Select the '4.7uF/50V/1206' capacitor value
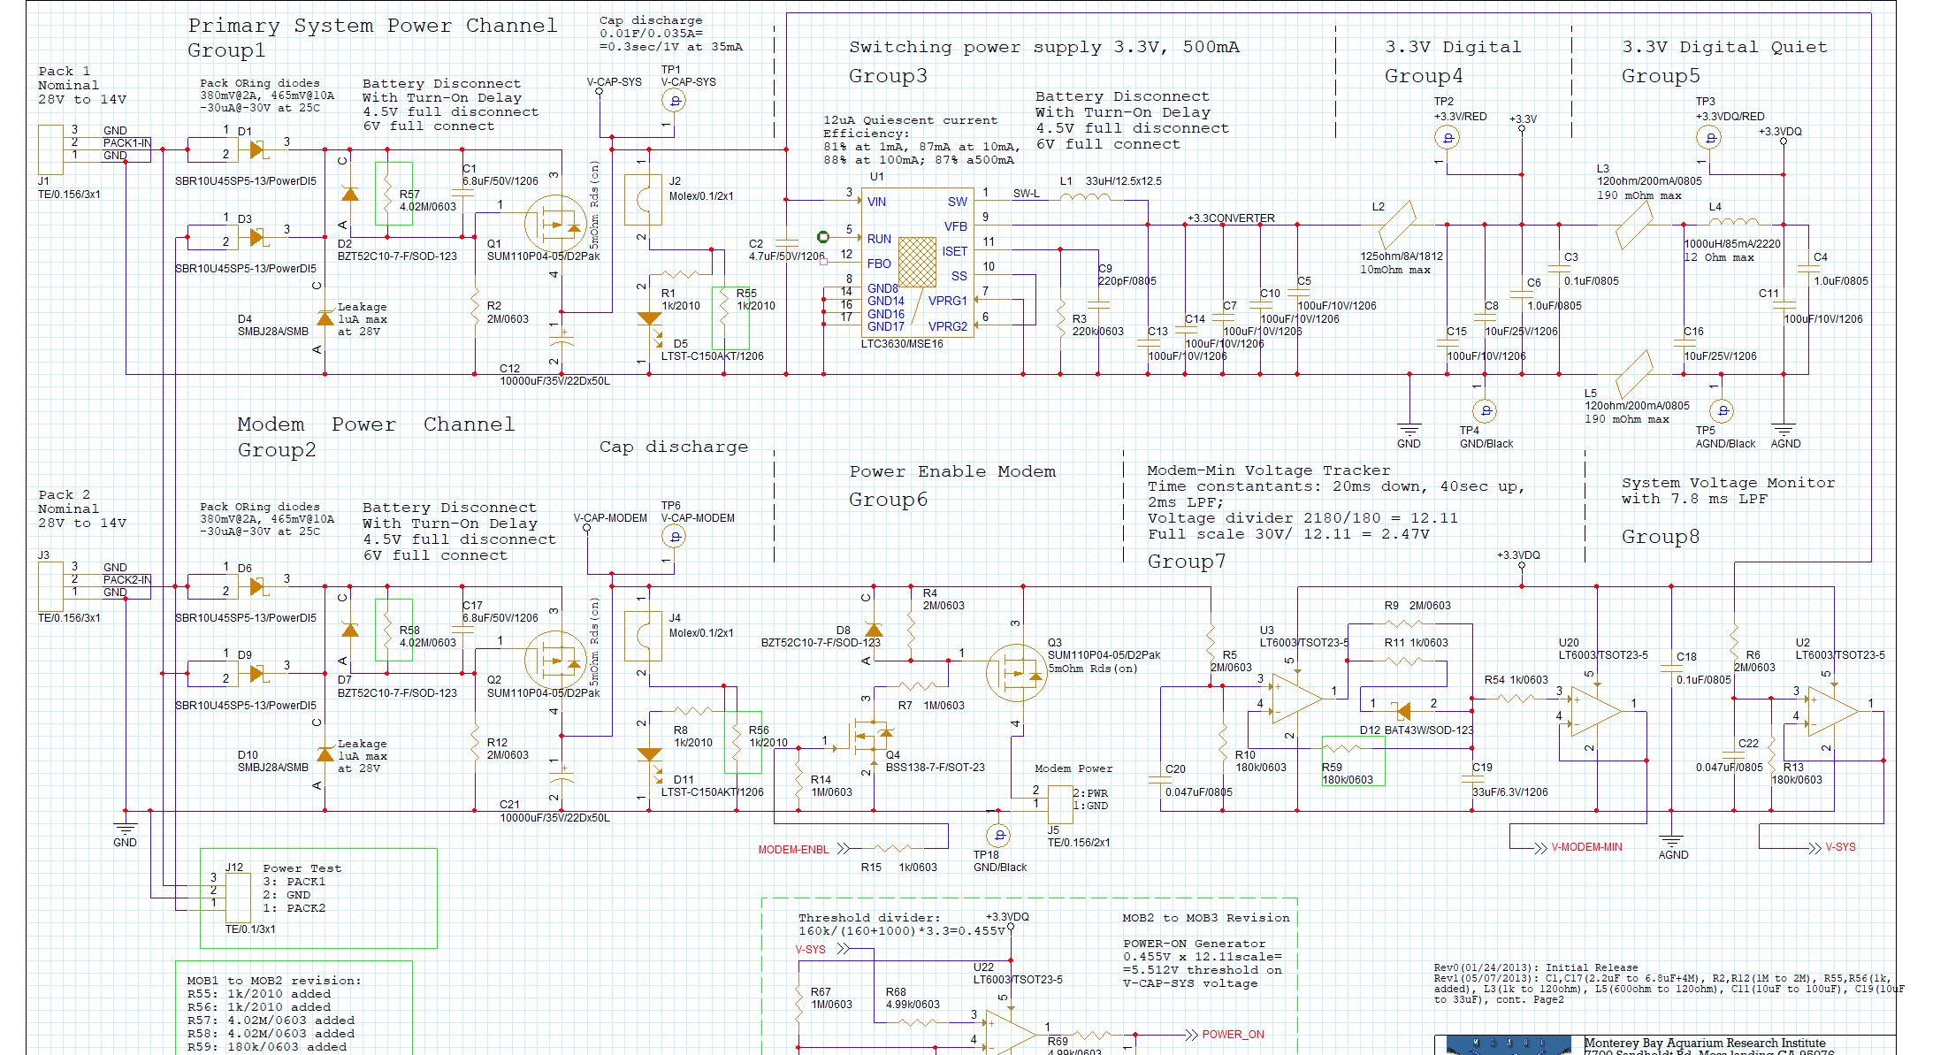The height and width of the screenshot is (1055, 1948). point(787,256)
